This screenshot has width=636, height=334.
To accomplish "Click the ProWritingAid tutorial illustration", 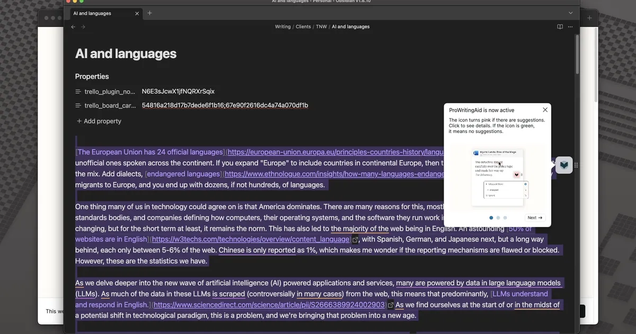I will 497,177.
